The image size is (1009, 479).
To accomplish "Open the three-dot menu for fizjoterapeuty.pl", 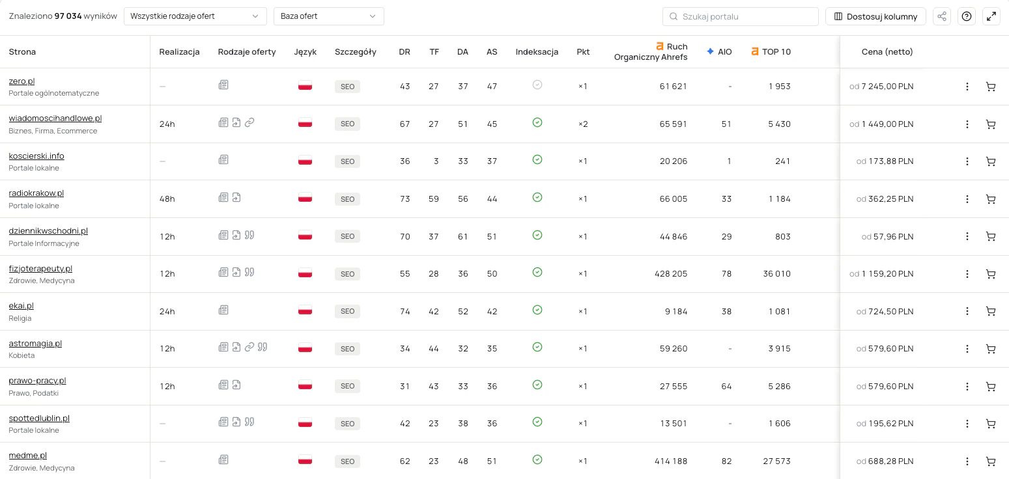I will point(967,274).
